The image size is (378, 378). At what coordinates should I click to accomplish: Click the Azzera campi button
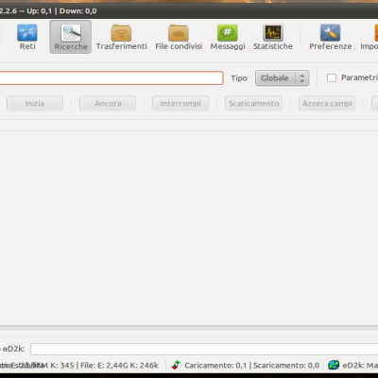point(327,103)
